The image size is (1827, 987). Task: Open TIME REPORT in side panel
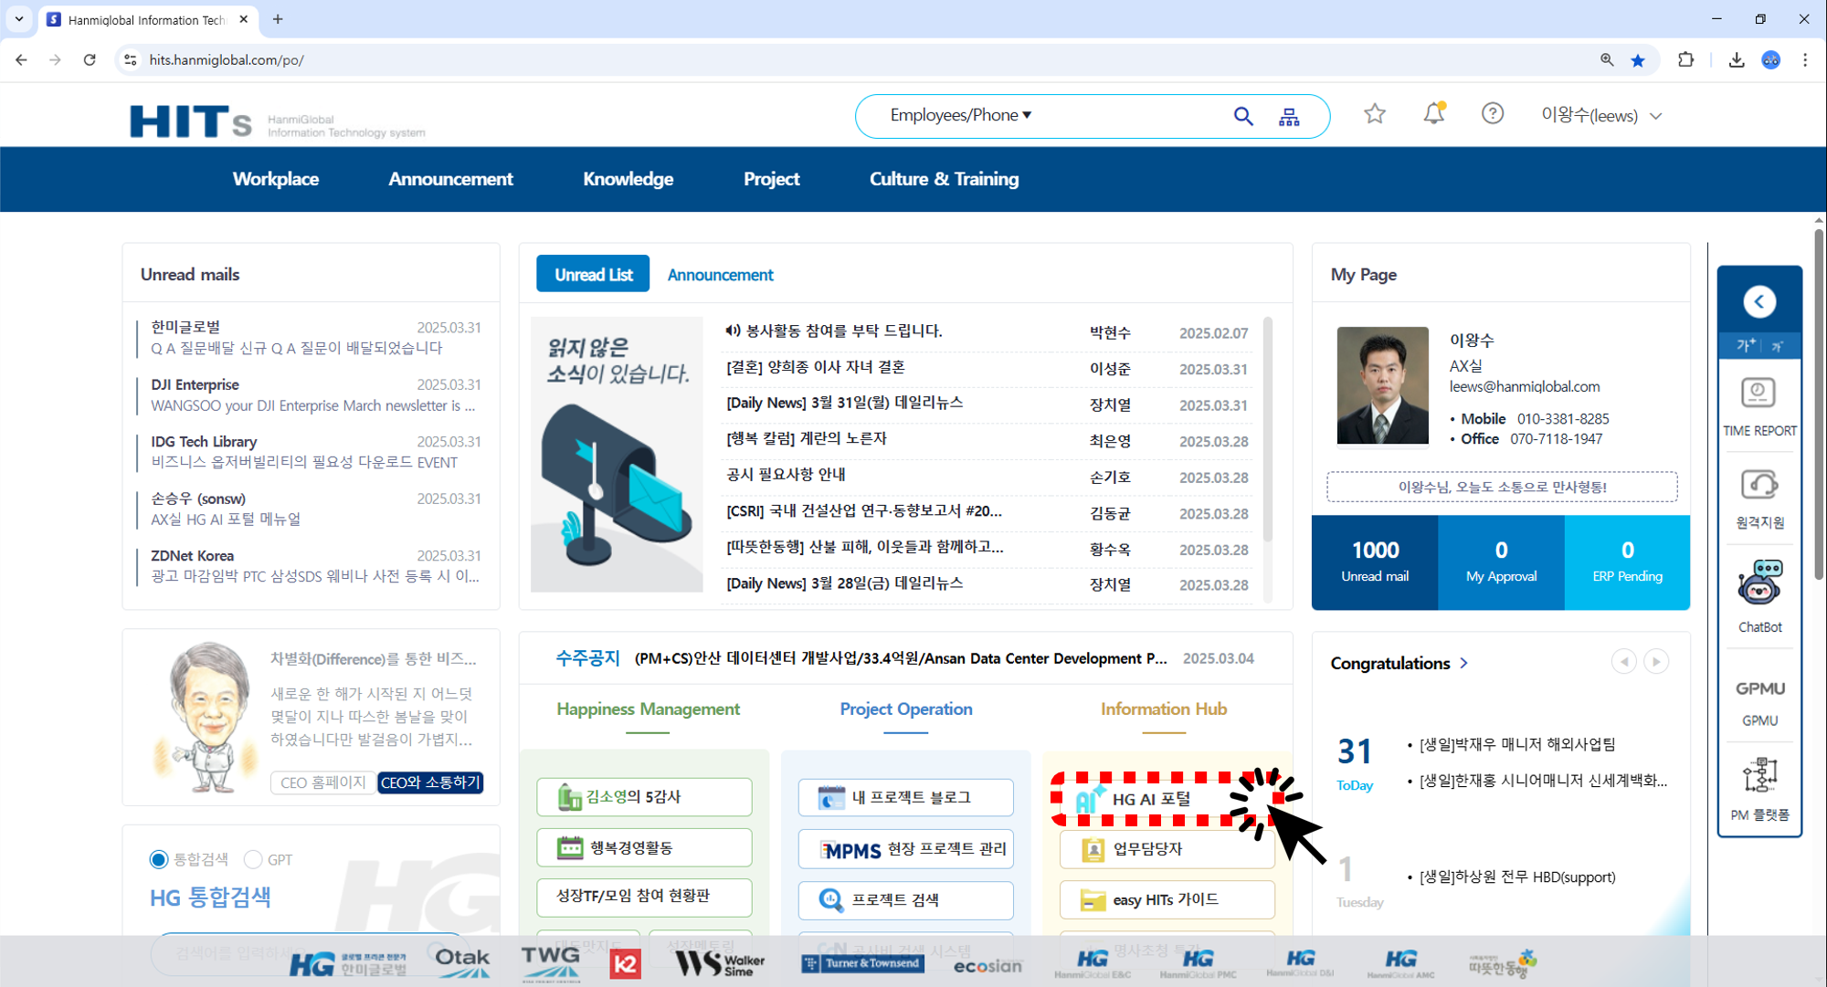(x=1759, y=407)
